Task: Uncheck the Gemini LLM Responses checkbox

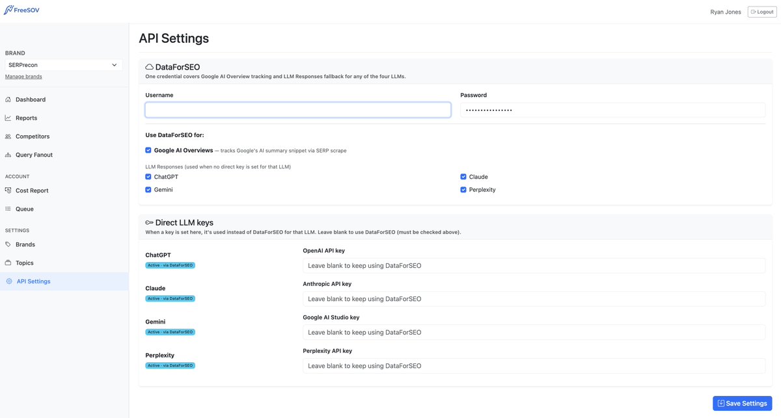Action: [x=148, y=190]
